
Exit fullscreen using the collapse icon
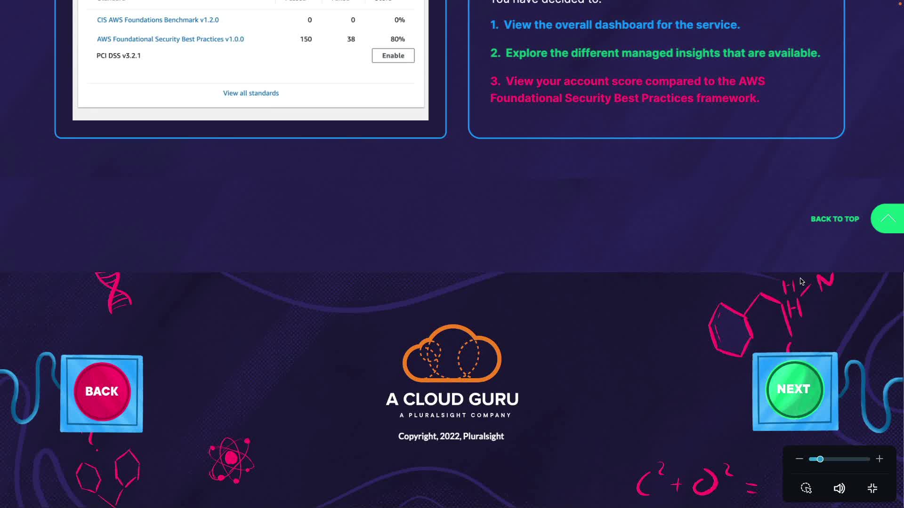pos(872,488)
